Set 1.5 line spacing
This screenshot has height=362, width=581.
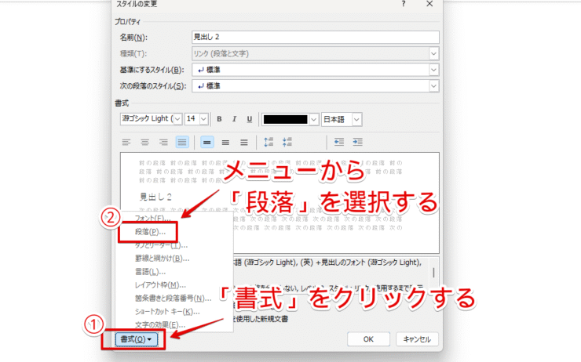[225, 142]
